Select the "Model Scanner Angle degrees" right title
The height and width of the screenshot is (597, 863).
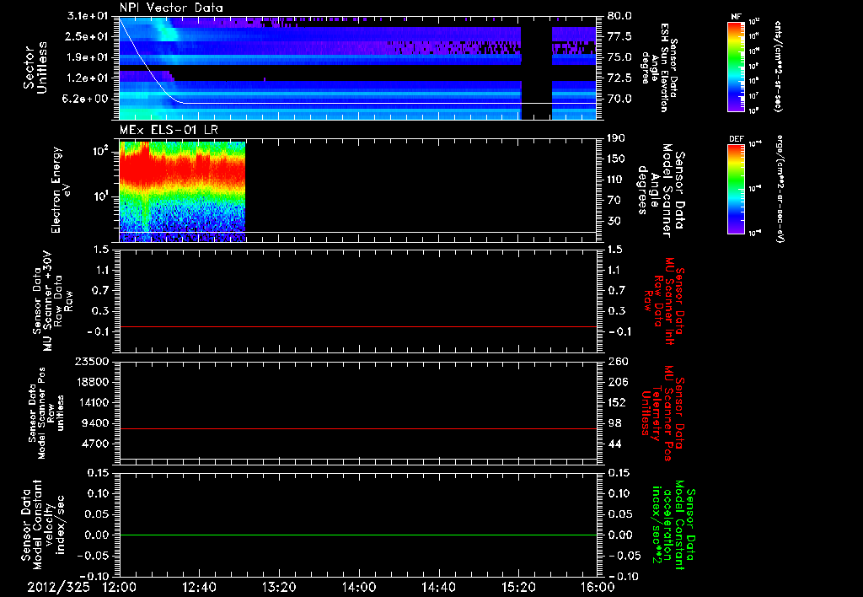(661, 191)
